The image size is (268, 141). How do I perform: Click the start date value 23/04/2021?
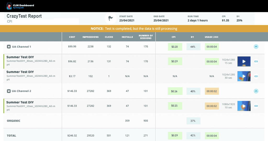click(127, 20)
